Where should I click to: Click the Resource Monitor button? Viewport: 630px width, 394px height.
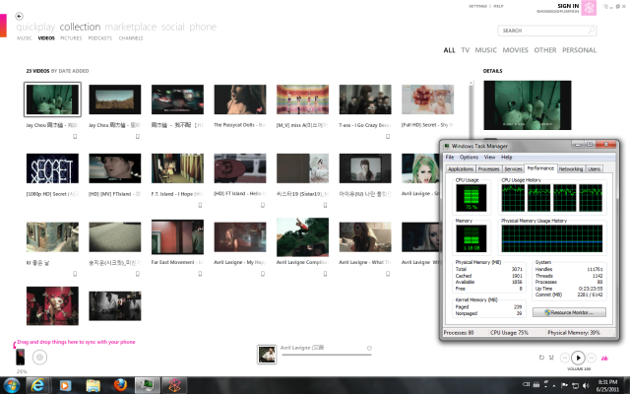point(569,312)
